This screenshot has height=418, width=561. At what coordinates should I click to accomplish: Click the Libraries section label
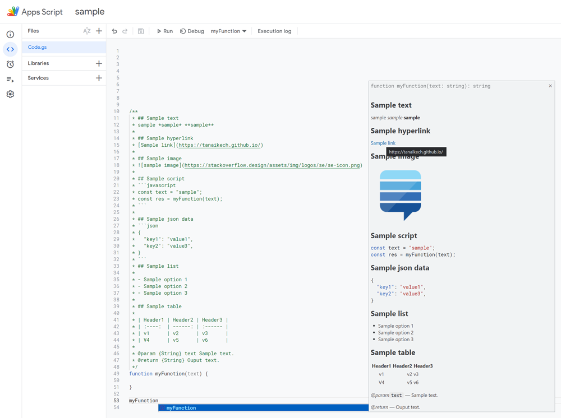pyautogui.click(x=38, y=63)
